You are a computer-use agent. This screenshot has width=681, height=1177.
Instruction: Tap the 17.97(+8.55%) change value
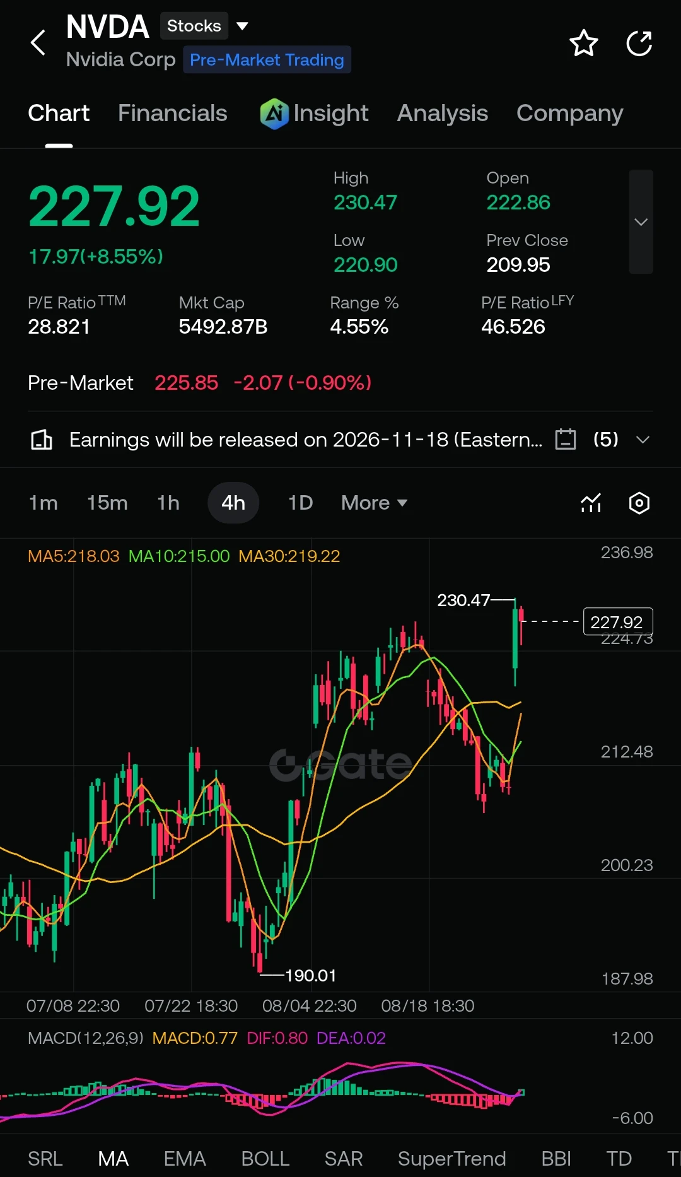(96, 257)
